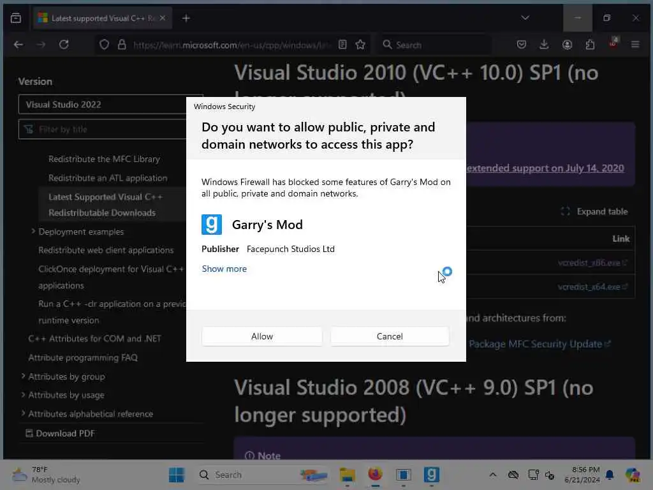The image size is (653, 490).
Task: Click the learn.microsoft.com address bar URL
Action: 231,45
